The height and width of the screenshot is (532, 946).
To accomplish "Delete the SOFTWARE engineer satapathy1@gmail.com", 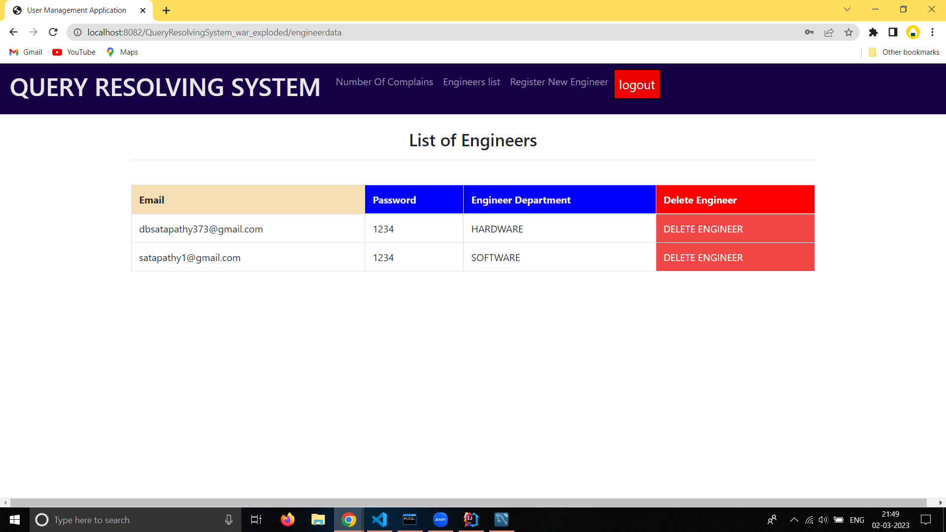I will pos(703,258).
